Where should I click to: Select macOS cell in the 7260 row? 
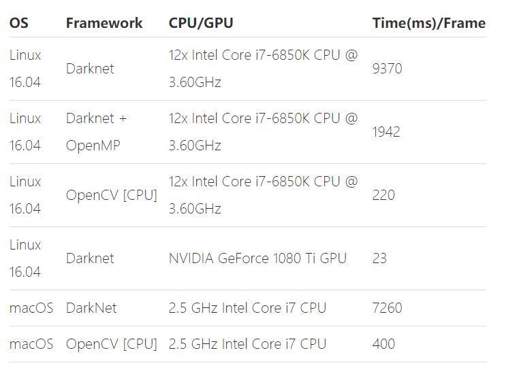coord(31,308)
